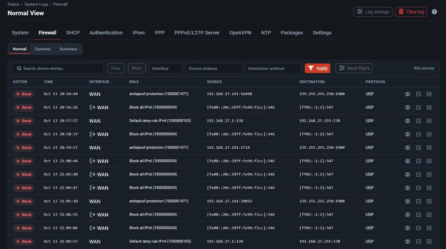Click the minus-square icon on the 20:57:57 row
446x249 pixels.
418,121
